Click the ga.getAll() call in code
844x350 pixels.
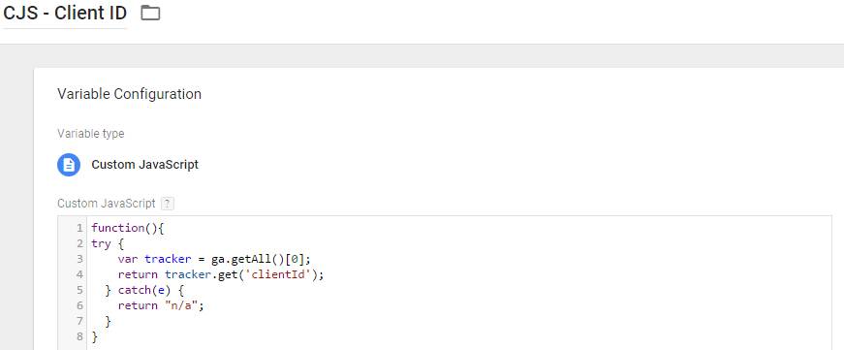[x=248, y=259]
